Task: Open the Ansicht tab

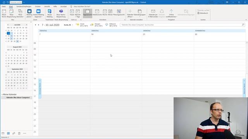Action: (x=47, y=7)
